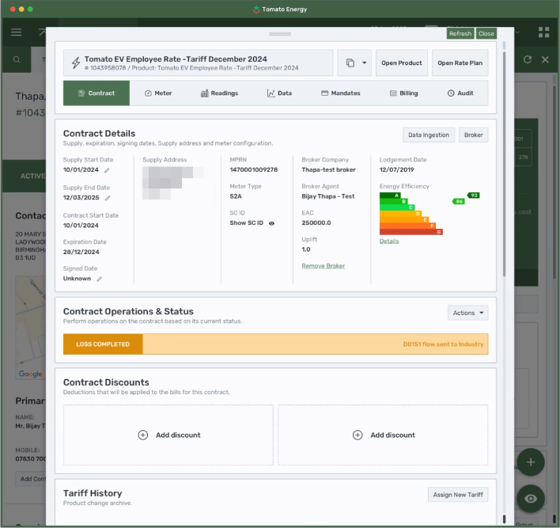This screenshot has height=528, width=560.
Task: Go to the Billing tab
Action: click(404, 93)
